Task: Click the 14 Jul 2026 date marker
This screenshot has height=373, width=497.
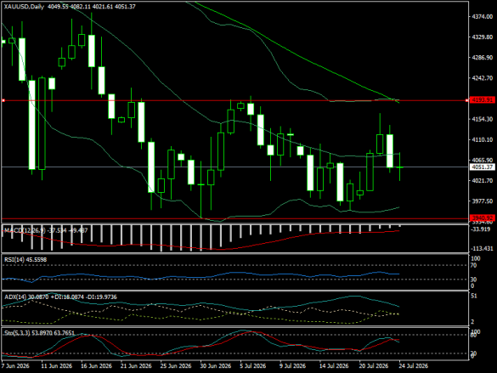Action: 334,365
